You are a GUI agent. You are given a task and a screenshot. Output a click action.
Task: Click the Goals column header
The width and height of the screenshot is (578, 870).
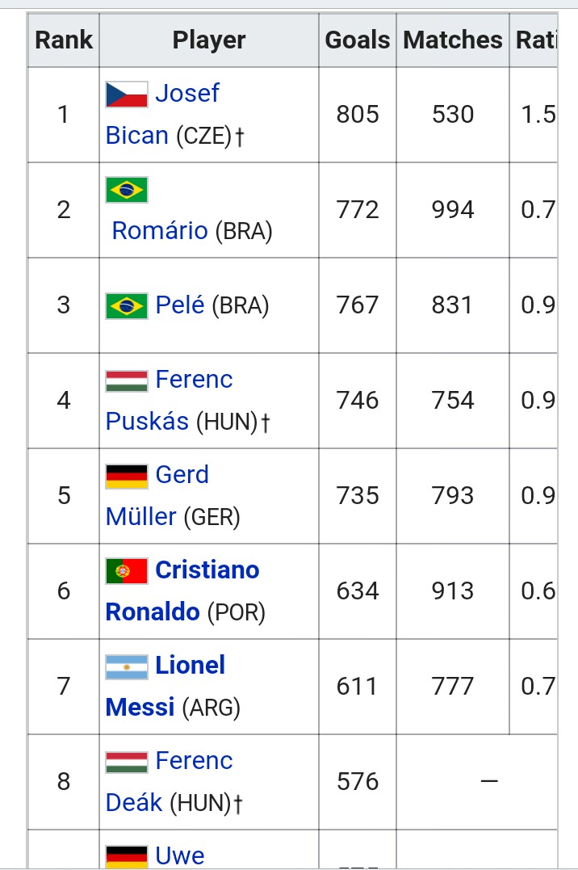[x=358, y=40]
